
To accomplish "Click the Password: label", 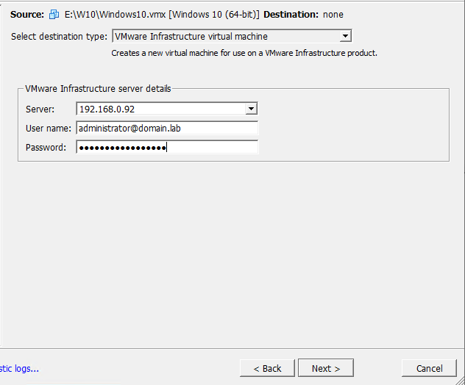I will point(46,148).
